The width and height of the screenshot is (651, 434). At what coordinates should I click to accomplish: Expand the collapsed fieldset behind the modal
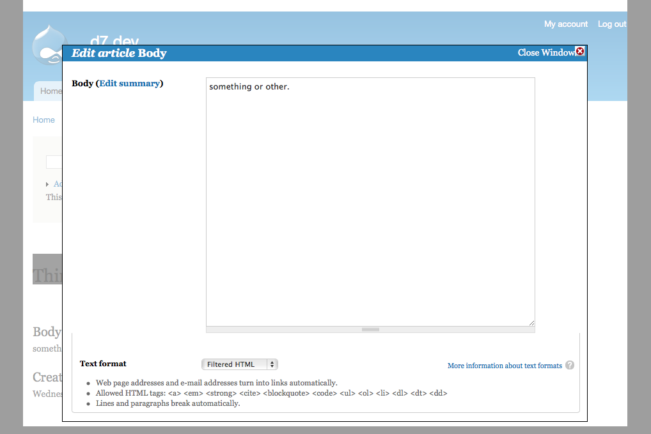click(x=58, y=184)
